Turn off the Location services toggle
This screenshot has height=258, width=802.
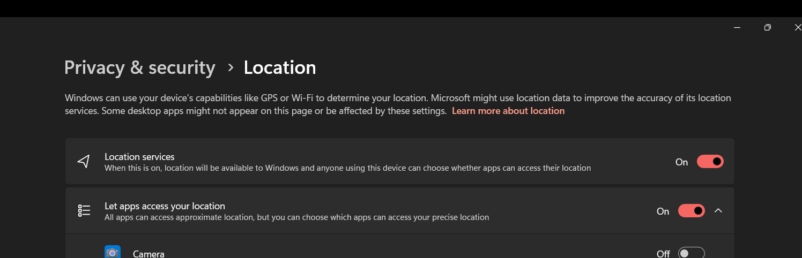point(710,162)
